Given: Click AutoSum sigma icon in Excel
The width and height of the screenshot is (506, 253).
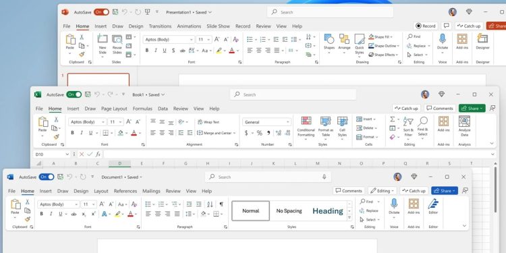Looking at the screenshot, I should [x=392, y=119].
